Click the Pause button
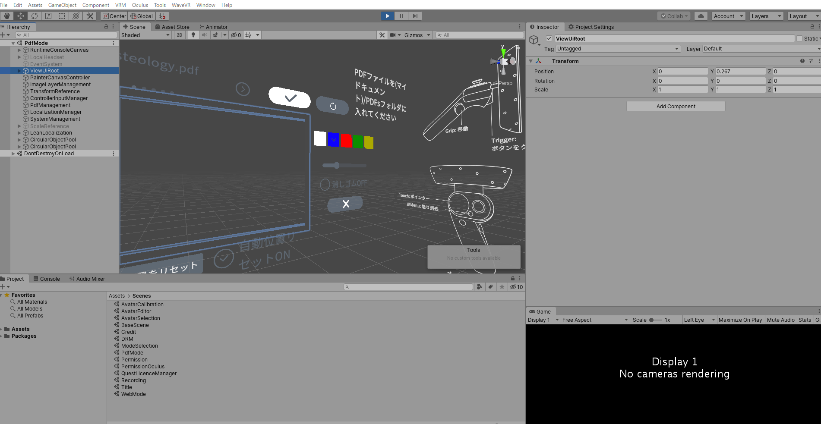This screenshot has height=424, width=821. pyautogui.click(x=401, y=16)
